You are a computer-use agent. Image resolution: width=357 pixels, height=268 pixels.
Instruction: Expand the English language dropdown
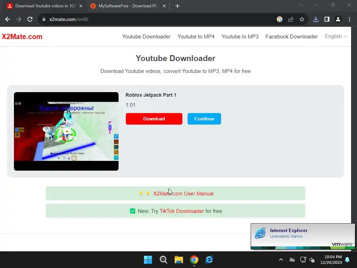336,36
